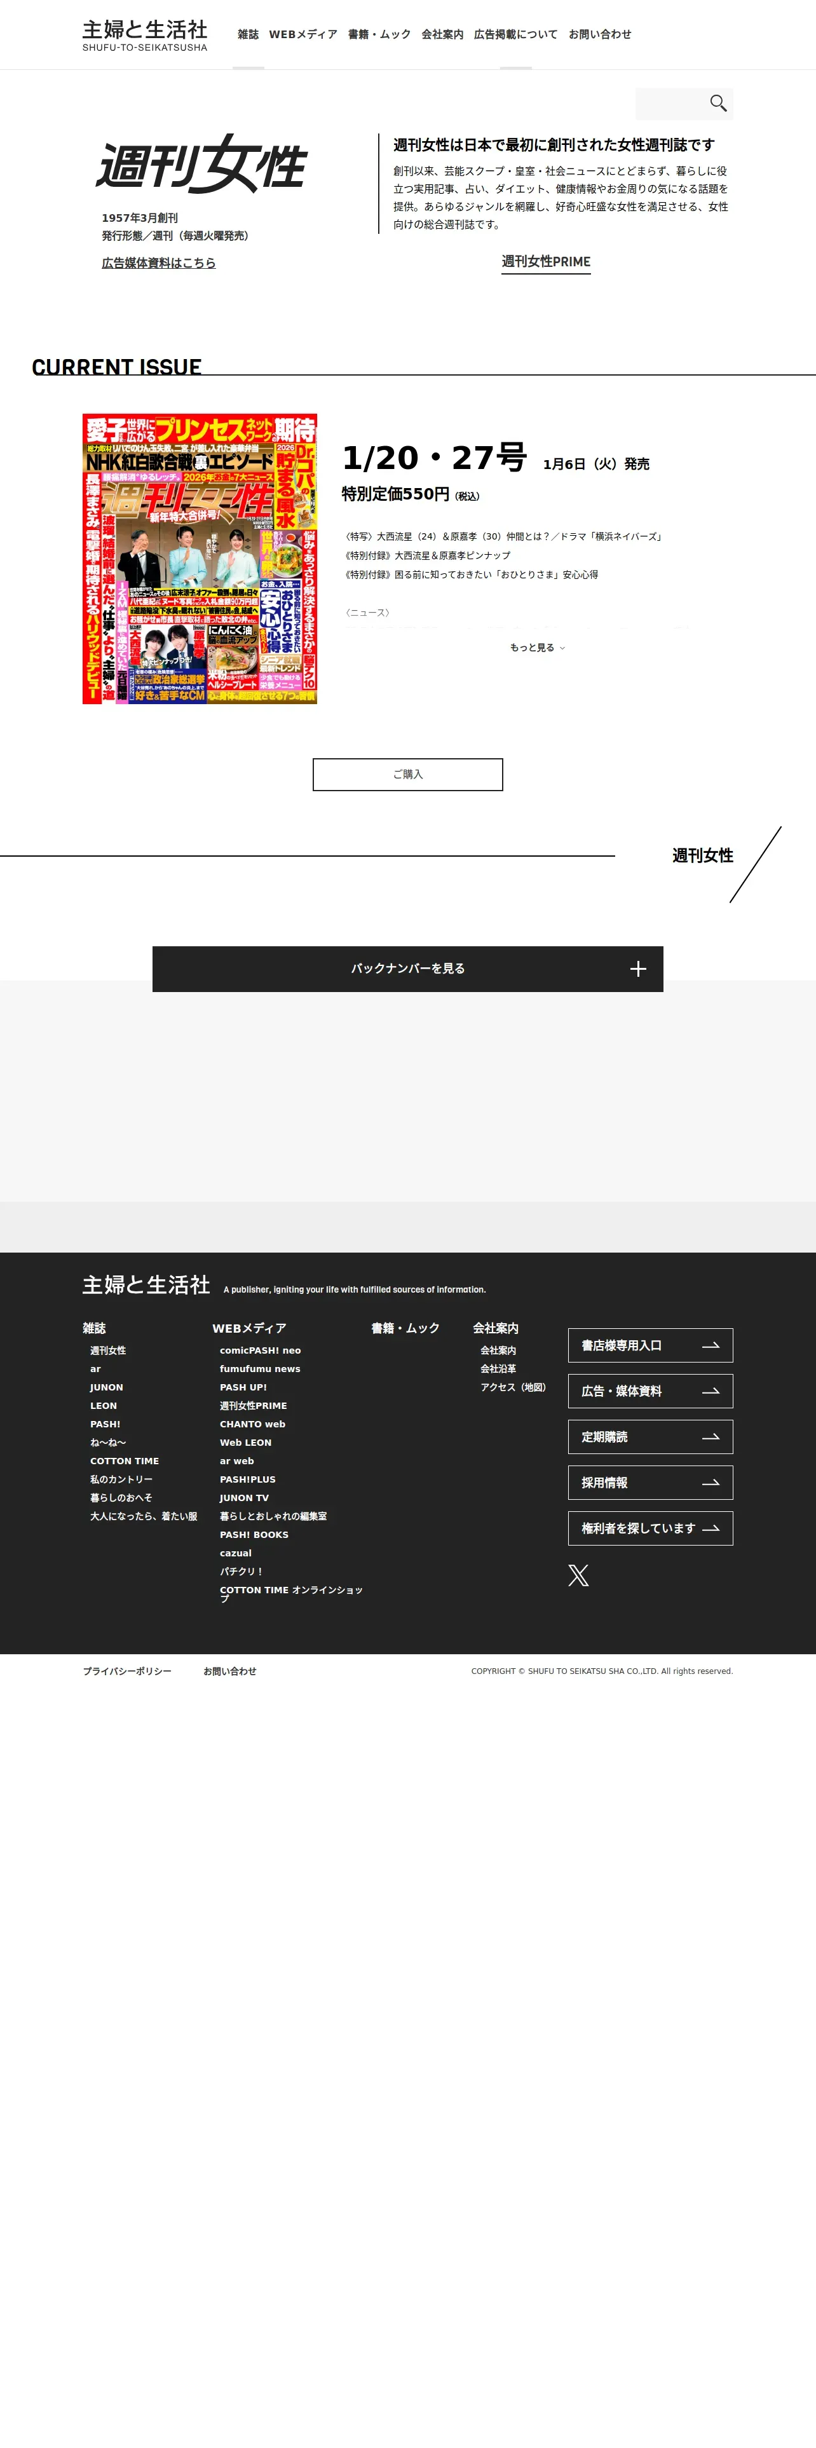
Task: Click the 書籍・ムック footer heading
Action: coord(405,1328)
